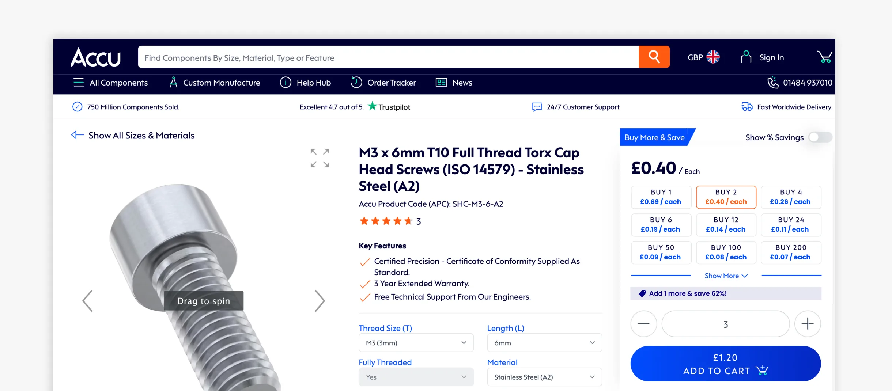Increase quantity with the plus button

pos(808,324)
